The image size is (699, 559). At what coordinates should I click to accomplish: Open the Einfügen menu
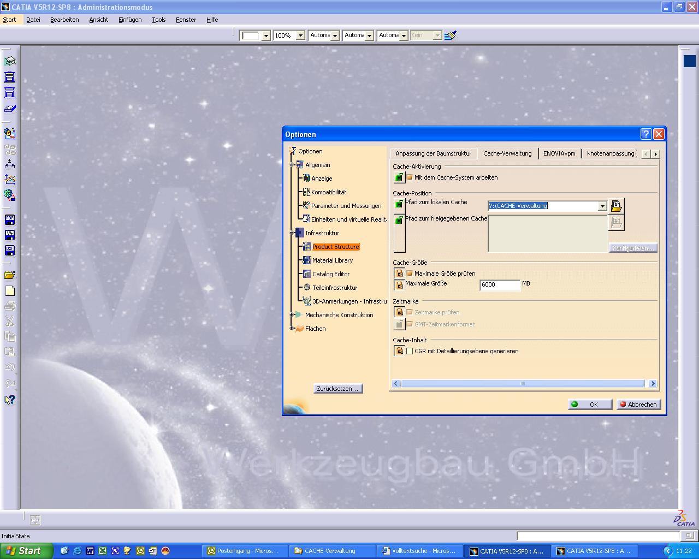[x=130, y=20]
